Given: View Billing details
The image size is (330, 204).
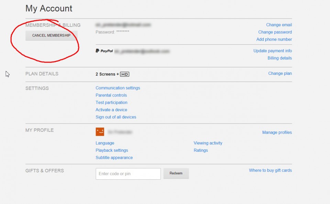Looking at the screenshot, I should (x=279, y=58).
